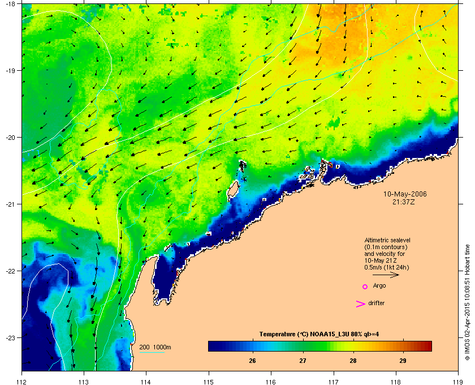Click the longitude axis label 116
The image size is (475, 385).
click(x=271, y=382)
